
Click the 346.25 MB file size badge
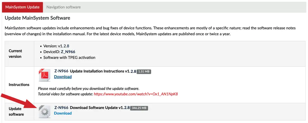pyautogui.click(x=139, y=108)
